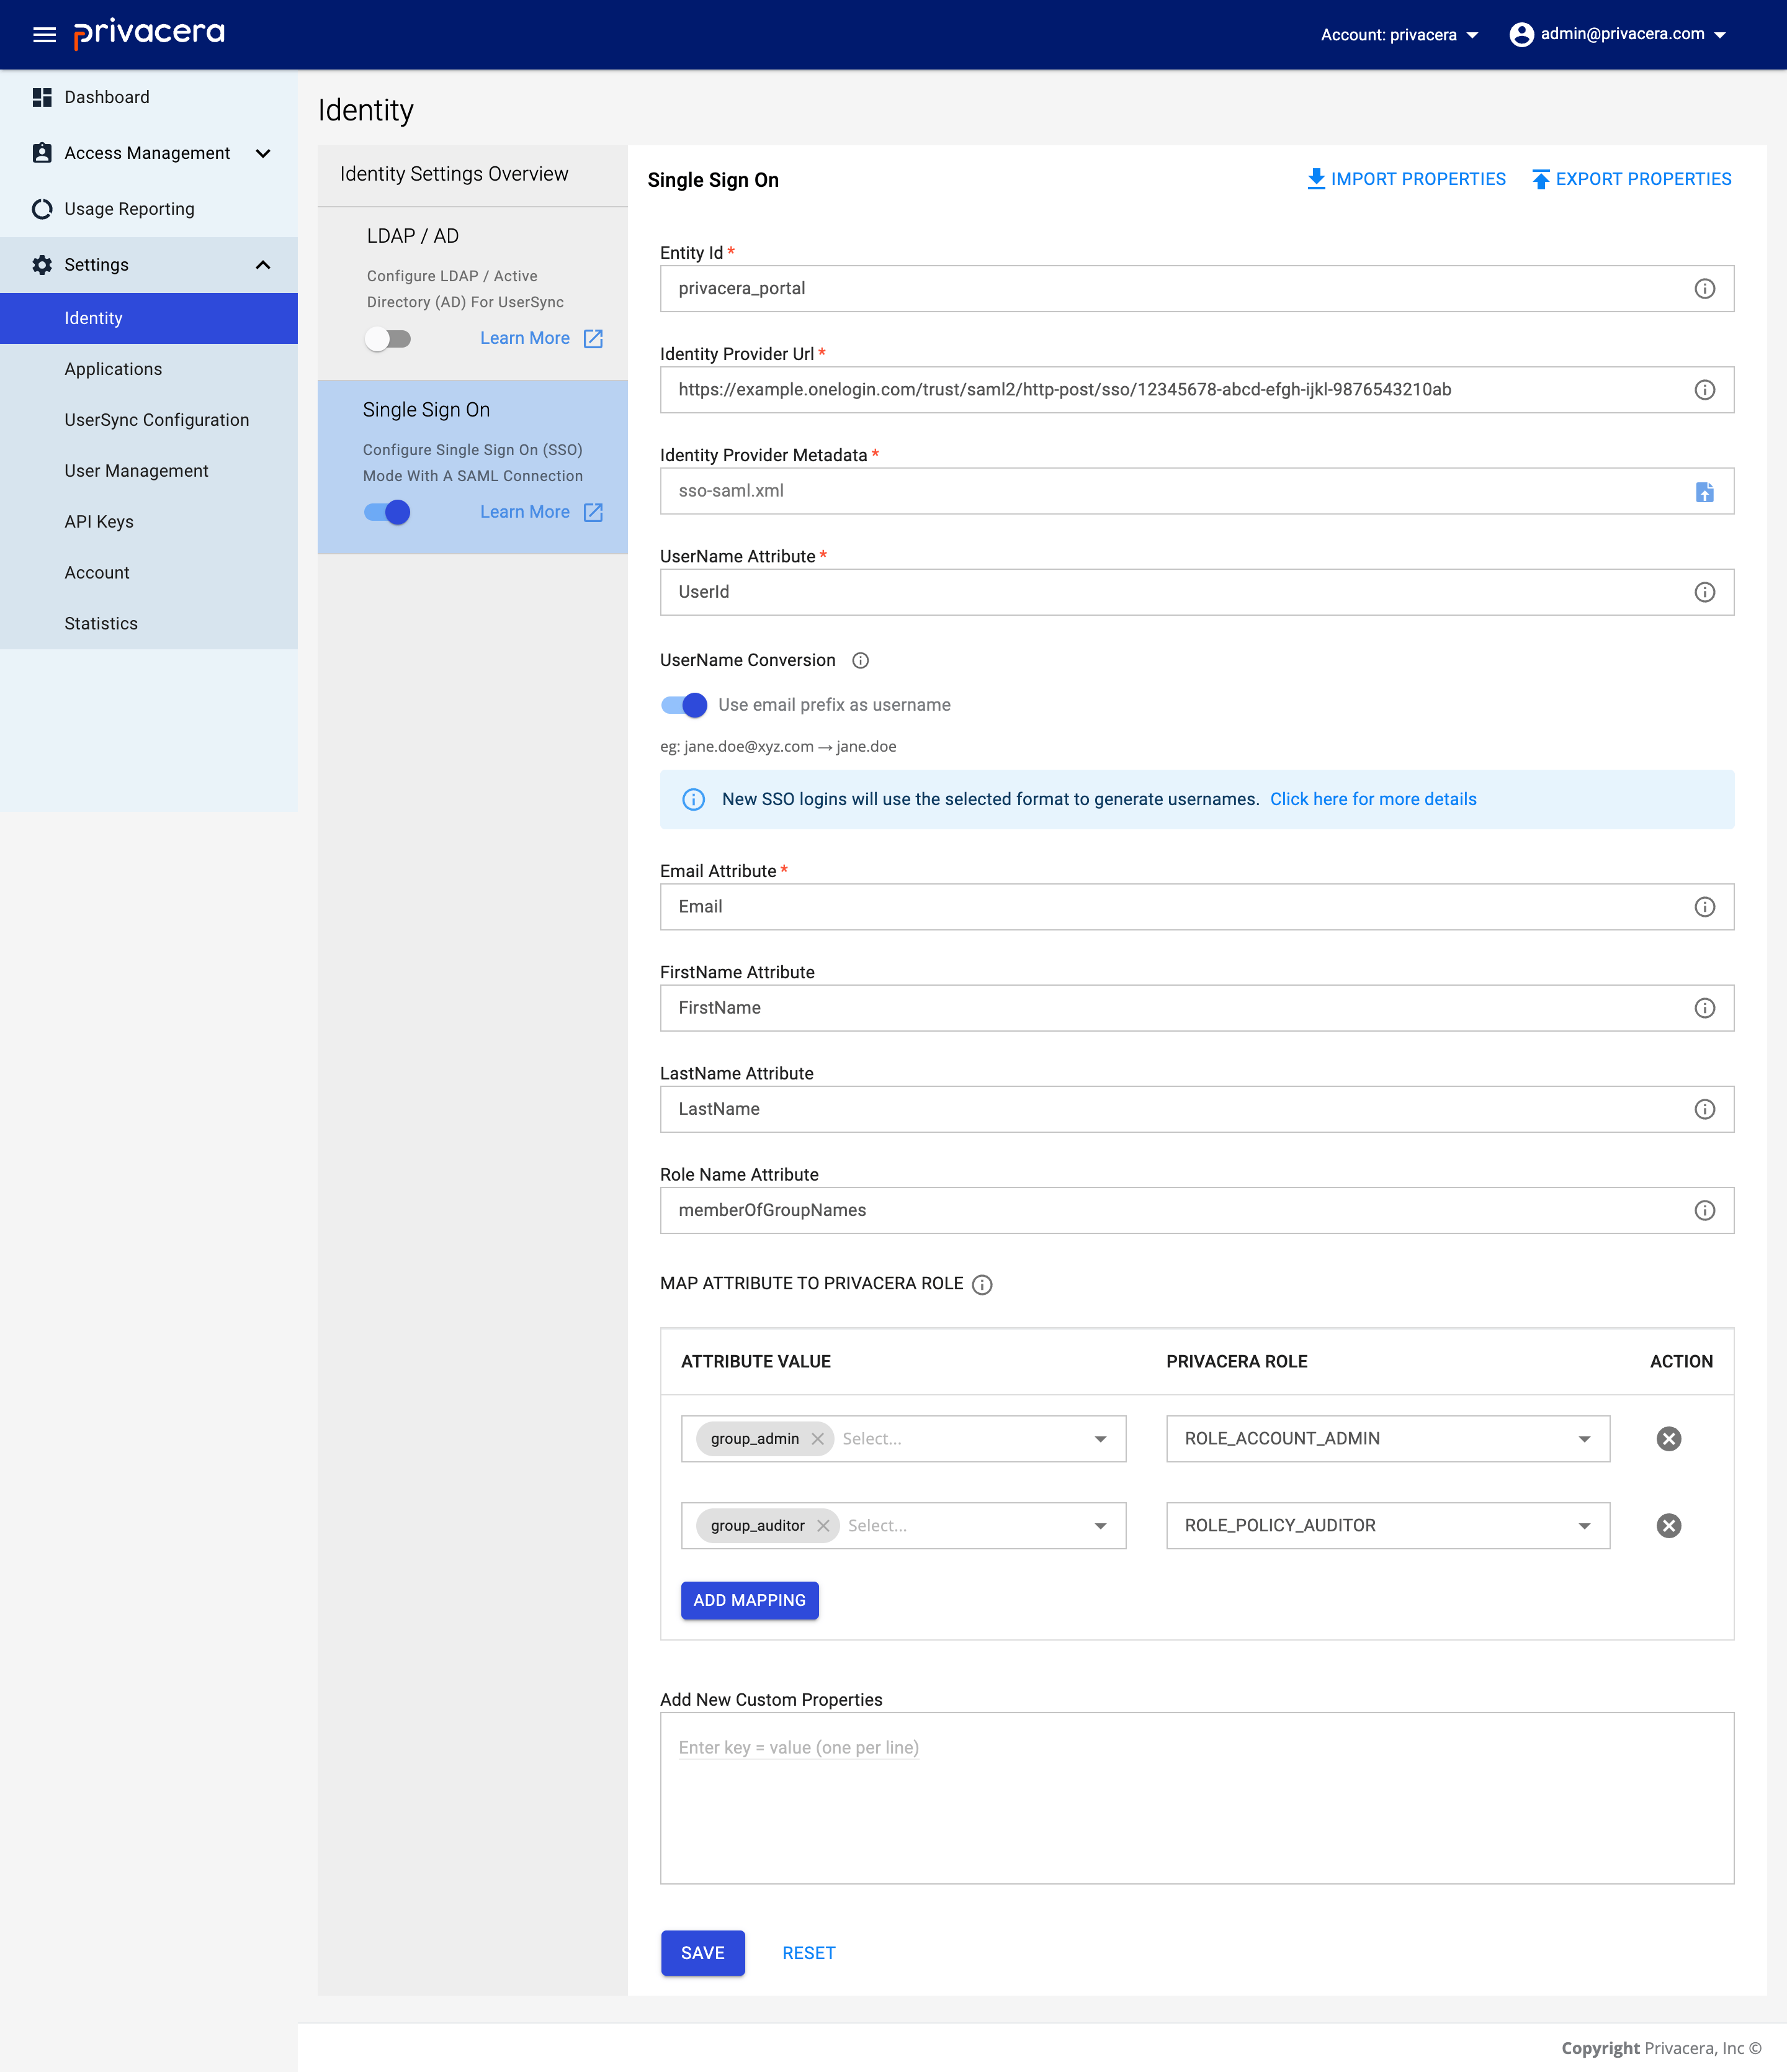
Task: Open Usage Reporting in sidebar
Action: tap(149, 209)
